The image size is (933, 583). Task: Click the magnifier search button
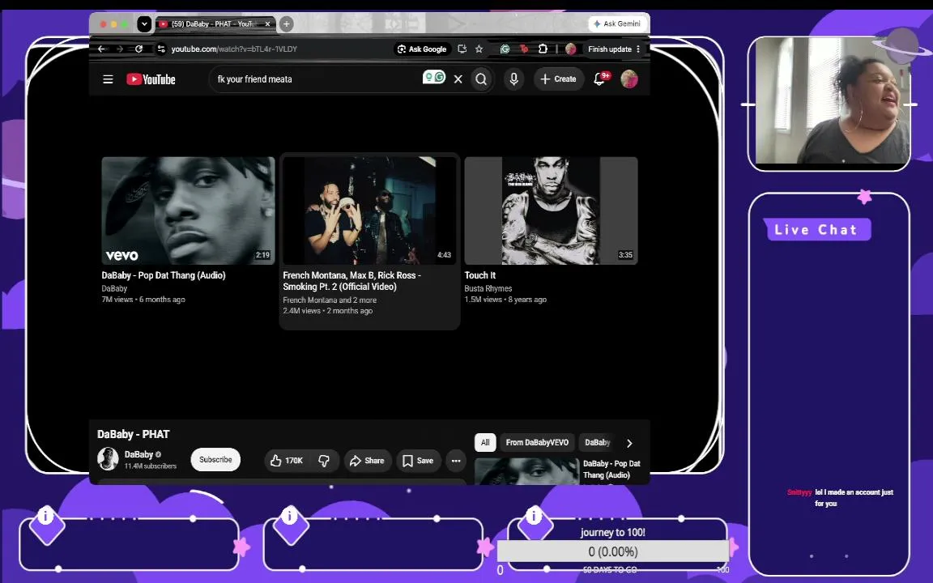point(481,79)
